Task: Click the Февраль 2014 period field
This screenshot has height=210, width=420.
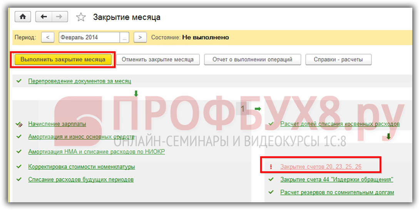Action: pos(89,37)
